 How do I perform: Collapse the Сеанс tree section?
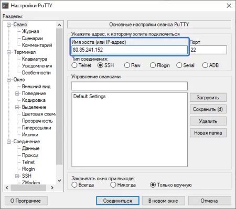(9, 25)
